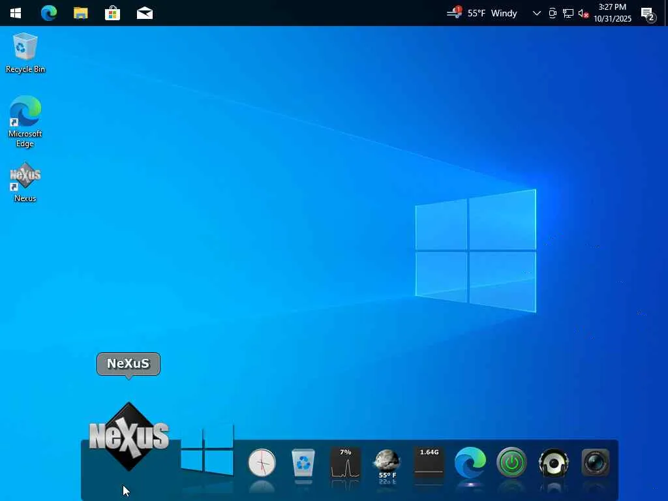This screenshot has width=668, height=501.
Task: Open the 55°F Windy weather widget
Action: [482, 13]
